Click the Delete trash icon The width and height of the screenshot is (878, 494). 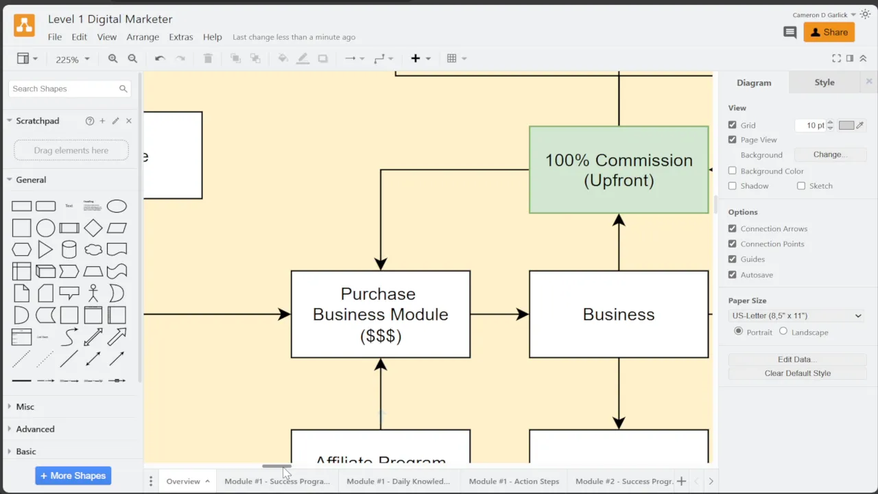[209, 59]
